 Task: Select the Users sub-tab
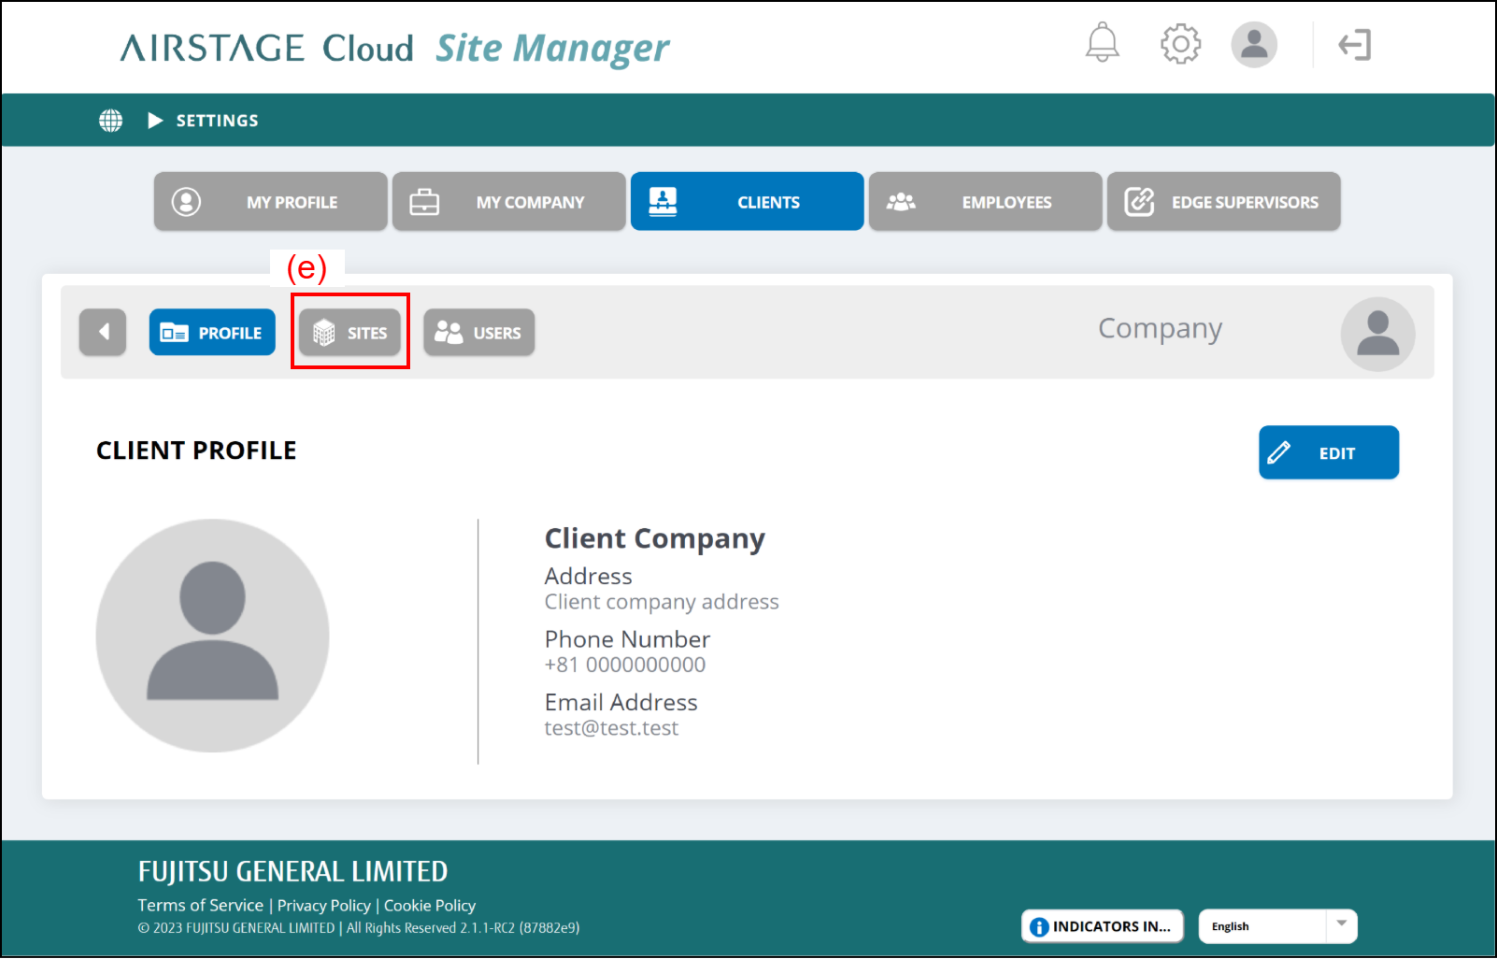(x=478, y=333)
